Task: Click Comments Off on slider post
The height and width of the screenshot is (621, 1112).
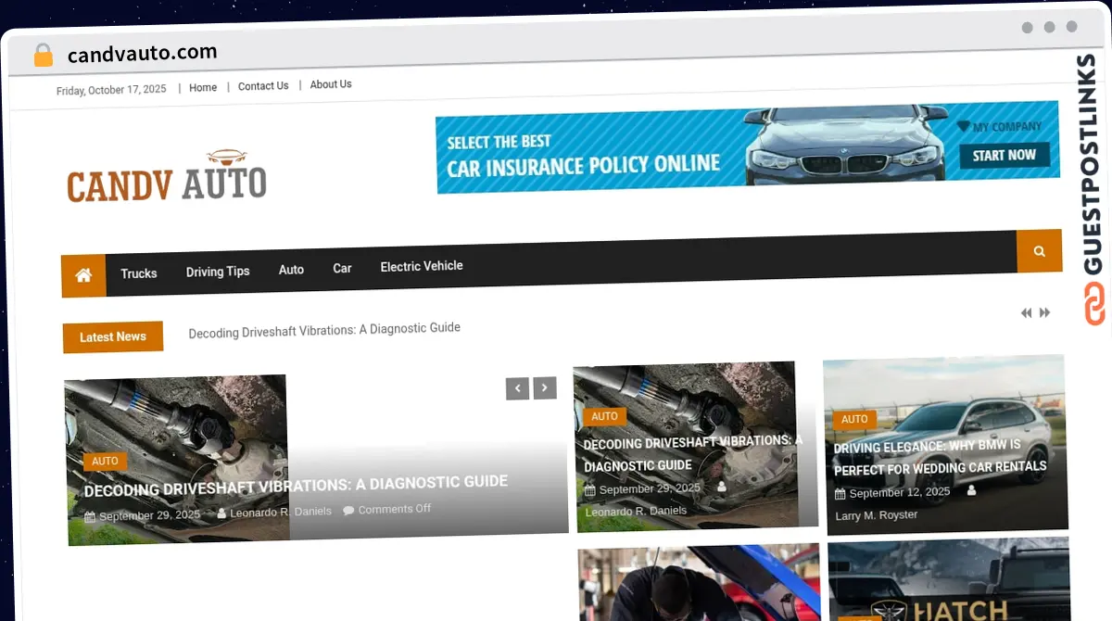Action: (x=394, y=509)
